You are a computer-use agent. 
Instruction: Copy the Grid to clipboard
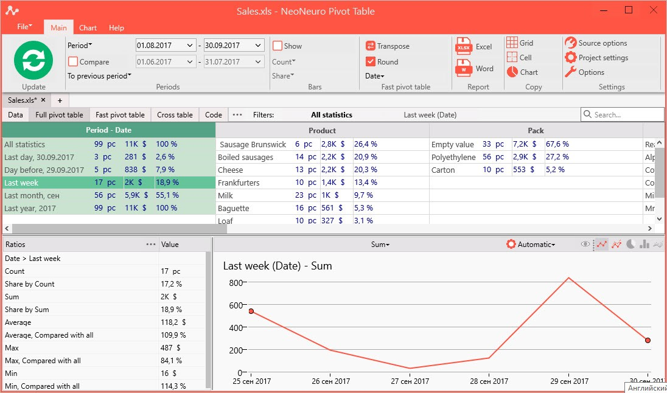520,43
